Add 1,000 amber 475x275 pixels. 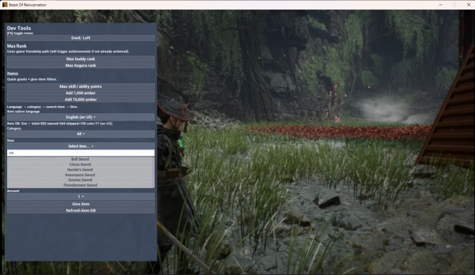(81, 93)
